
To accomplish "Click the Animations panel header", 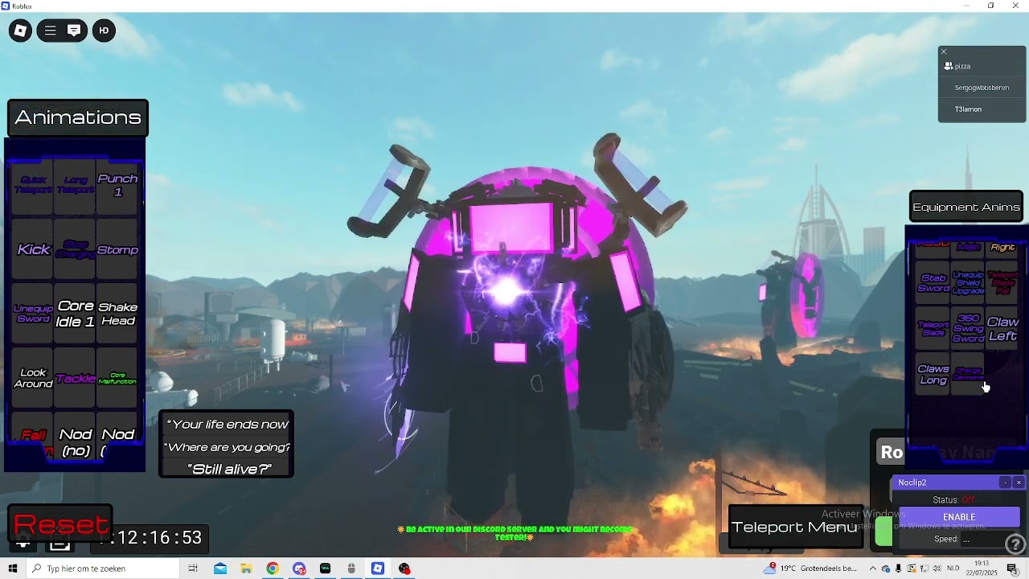I will point(78,117).
